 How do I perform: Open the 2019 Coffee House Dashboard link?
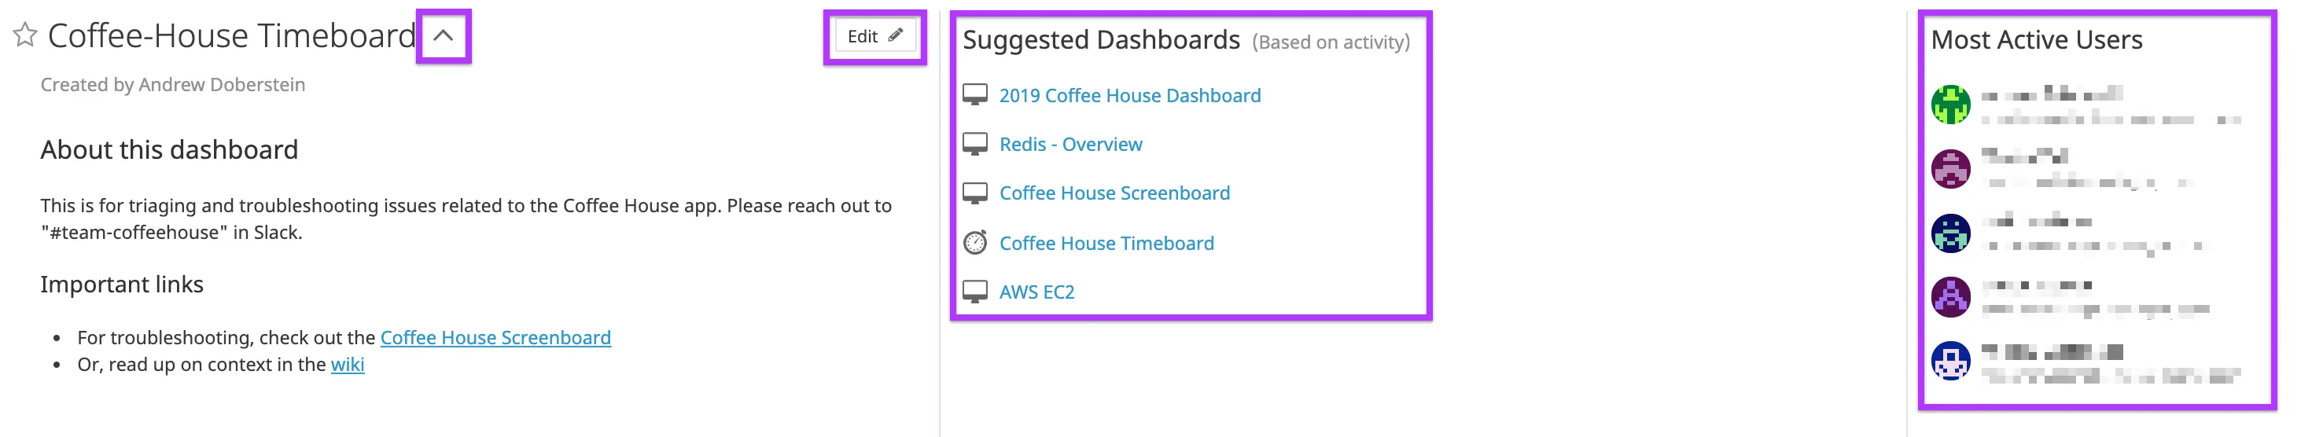[1130, 95]
